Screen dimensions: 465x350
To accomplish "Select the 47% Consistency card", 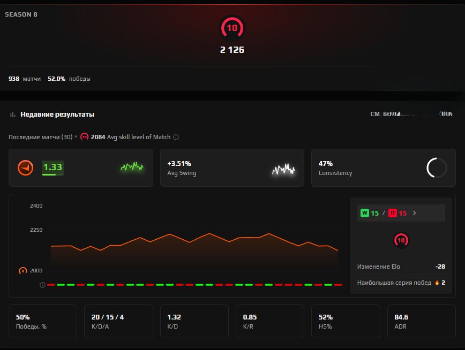I will pyautogui.click(x=384, y=168).
